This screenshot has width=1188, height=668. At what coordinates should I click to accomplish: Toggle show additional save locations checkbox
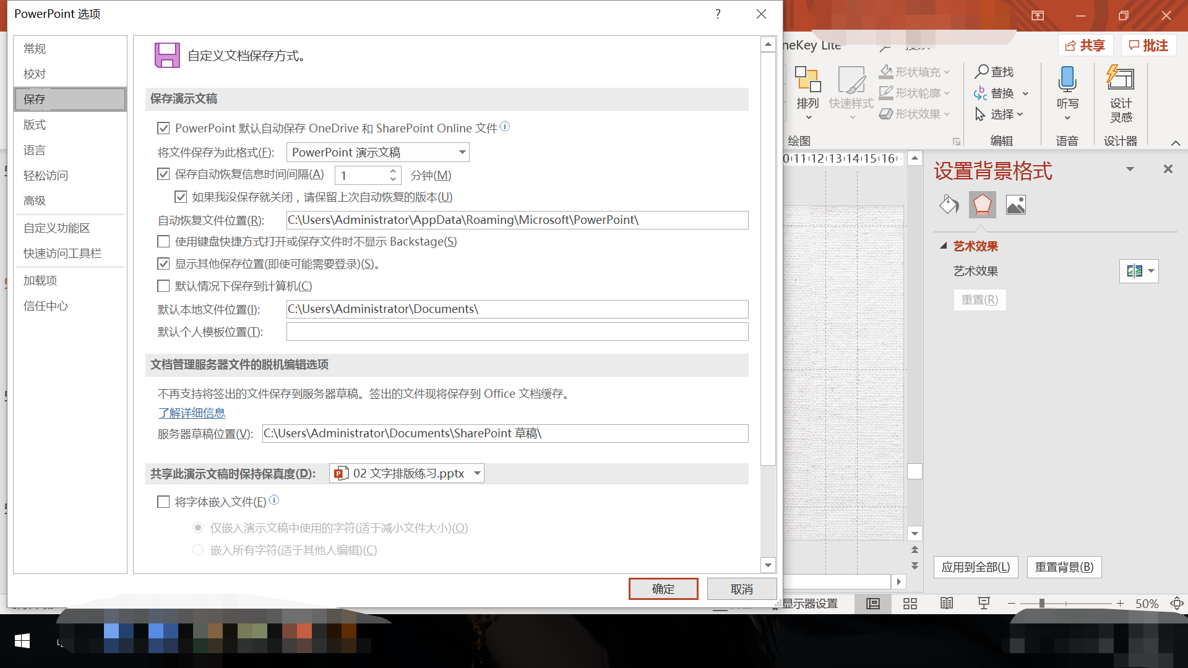click(x=163, y=264)
